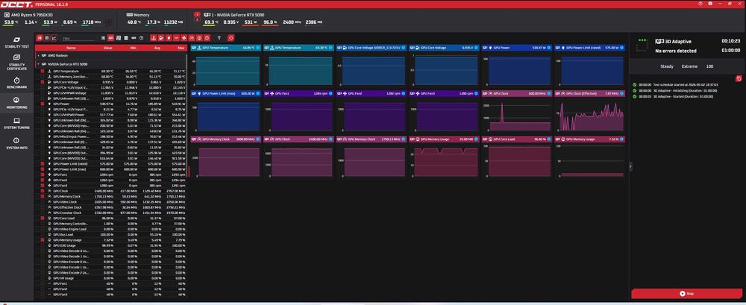Collapse the right side panel arrow
The height and width of the screenshot is (305, 746).
coord(630,166)
